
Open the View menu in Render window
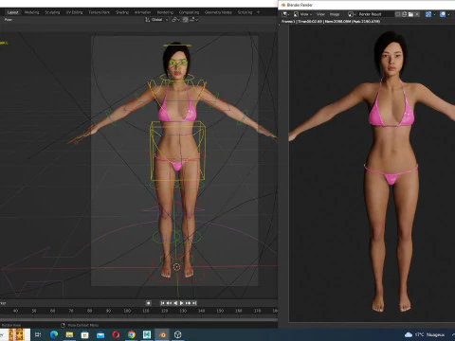320,14
